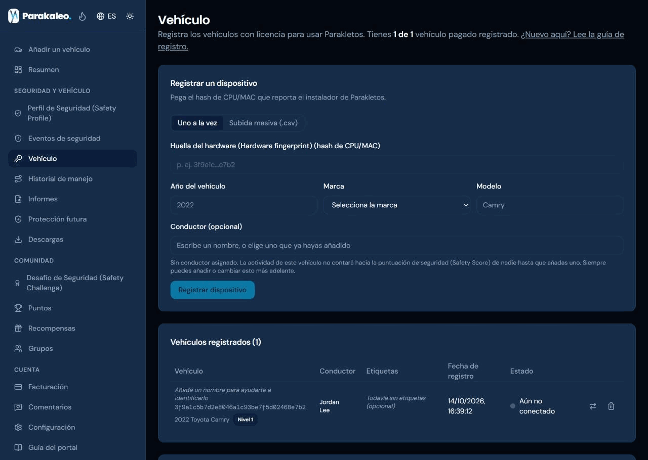Viewport: 648px width, 460px height.
Task: Open the ES language selector
Action: click(106, 16)
